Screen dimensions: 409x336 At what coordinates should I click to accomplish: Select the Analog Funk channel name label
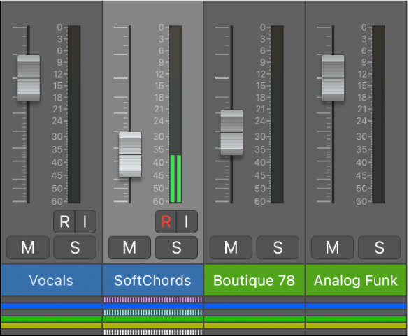coord(356,280)
